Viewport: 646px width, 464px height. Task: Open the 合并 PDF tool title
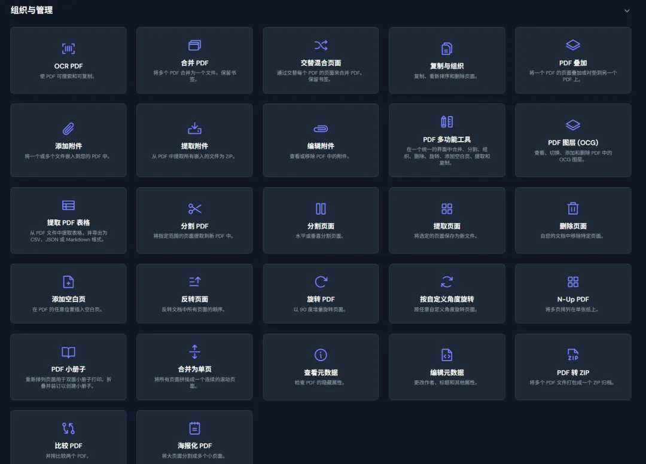[x=194, y=63]
